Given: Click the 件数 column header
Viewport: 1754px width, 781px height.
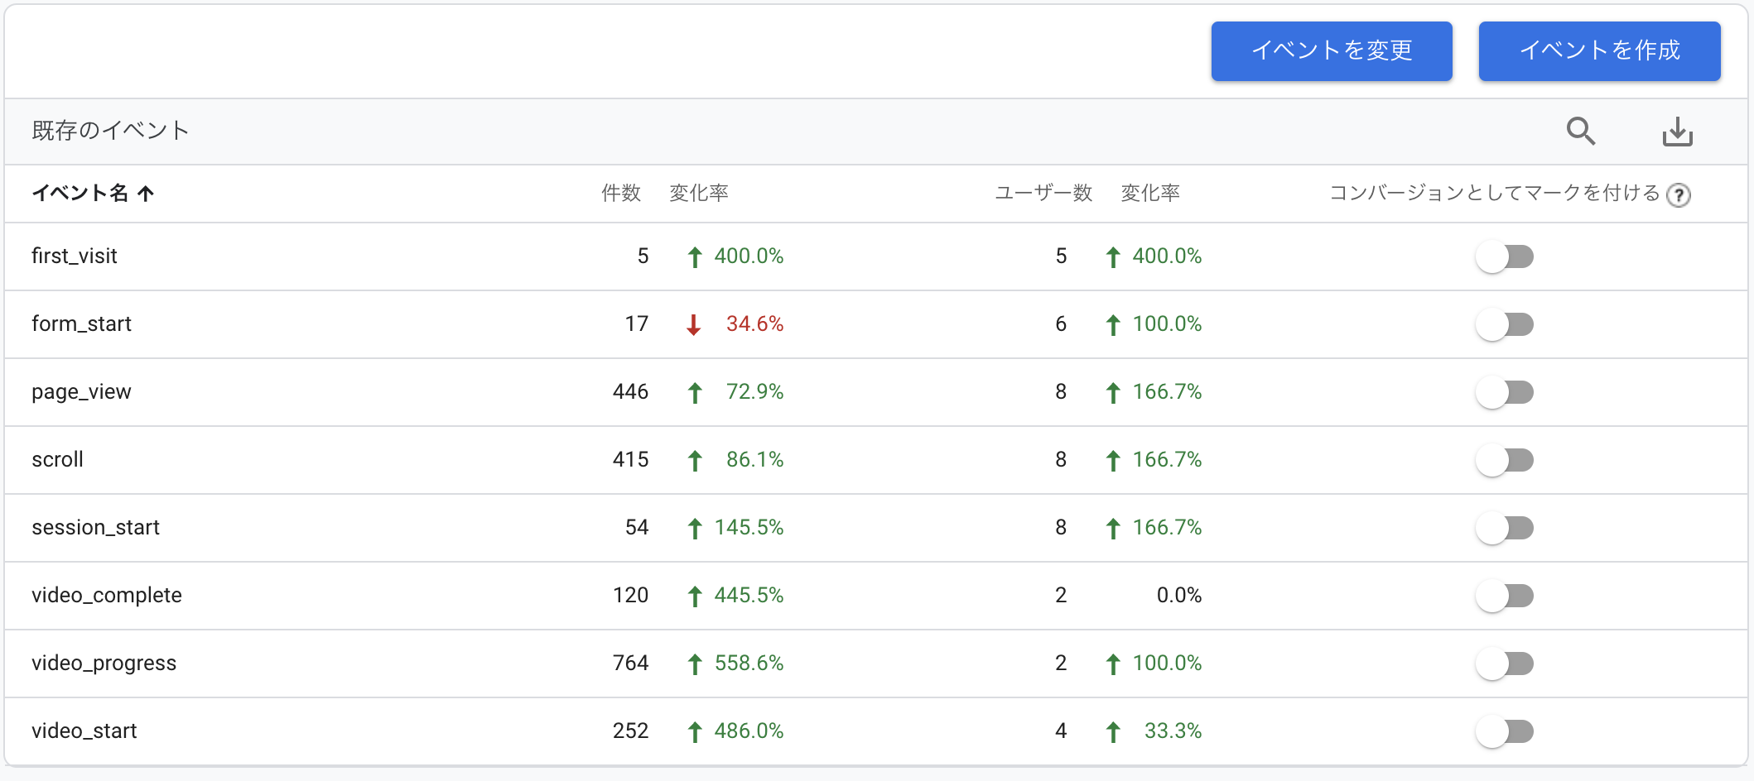Looking at the screenshot, I should 621,194.
